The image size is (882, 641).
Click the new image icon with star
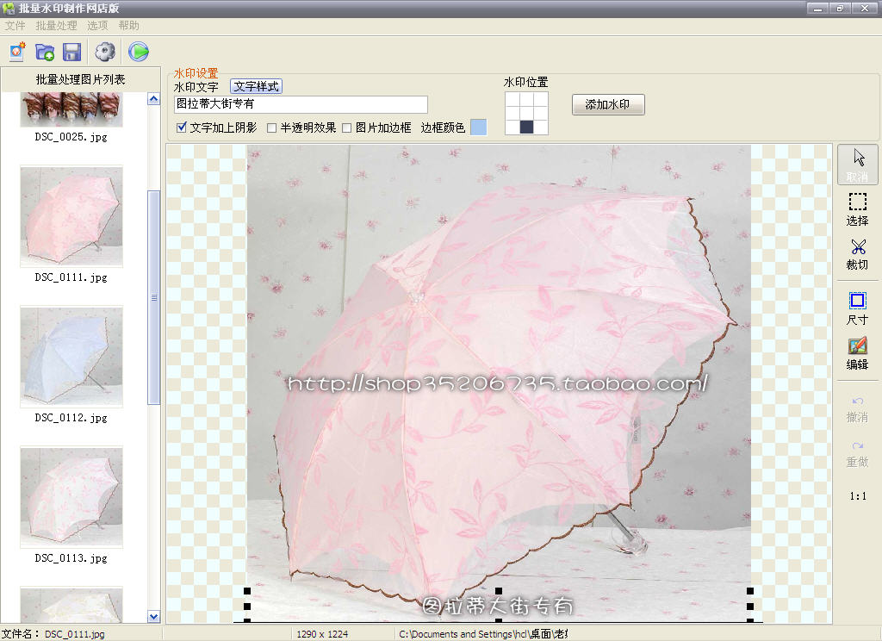click(x=17, y=52)
